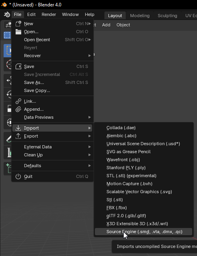This screenshot has width=197, height=256.
Task: Click the Import download-arrow icon
Action: click(18, 128)
